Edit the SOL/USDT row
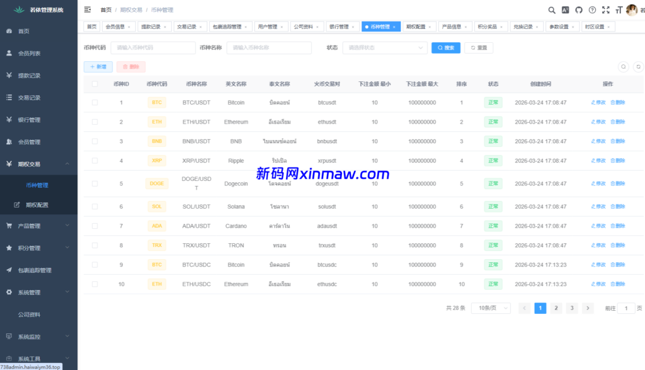The height and width of the screenshot is (370, 645). point(598,207)
